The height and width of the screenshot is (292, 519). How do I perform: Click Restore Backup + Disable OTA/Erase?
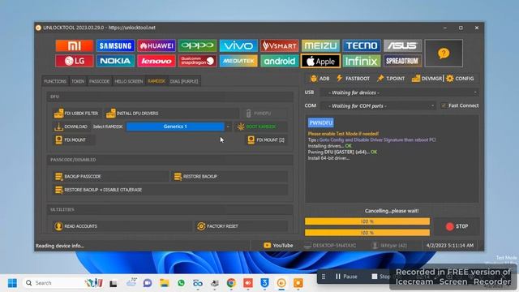click(169, 190)
